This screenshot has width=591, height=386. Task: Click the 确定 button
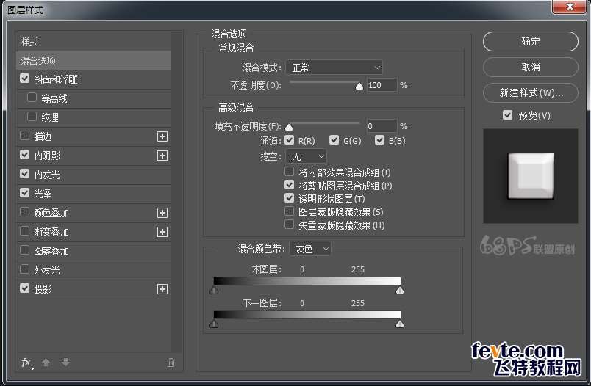[530, 42]
